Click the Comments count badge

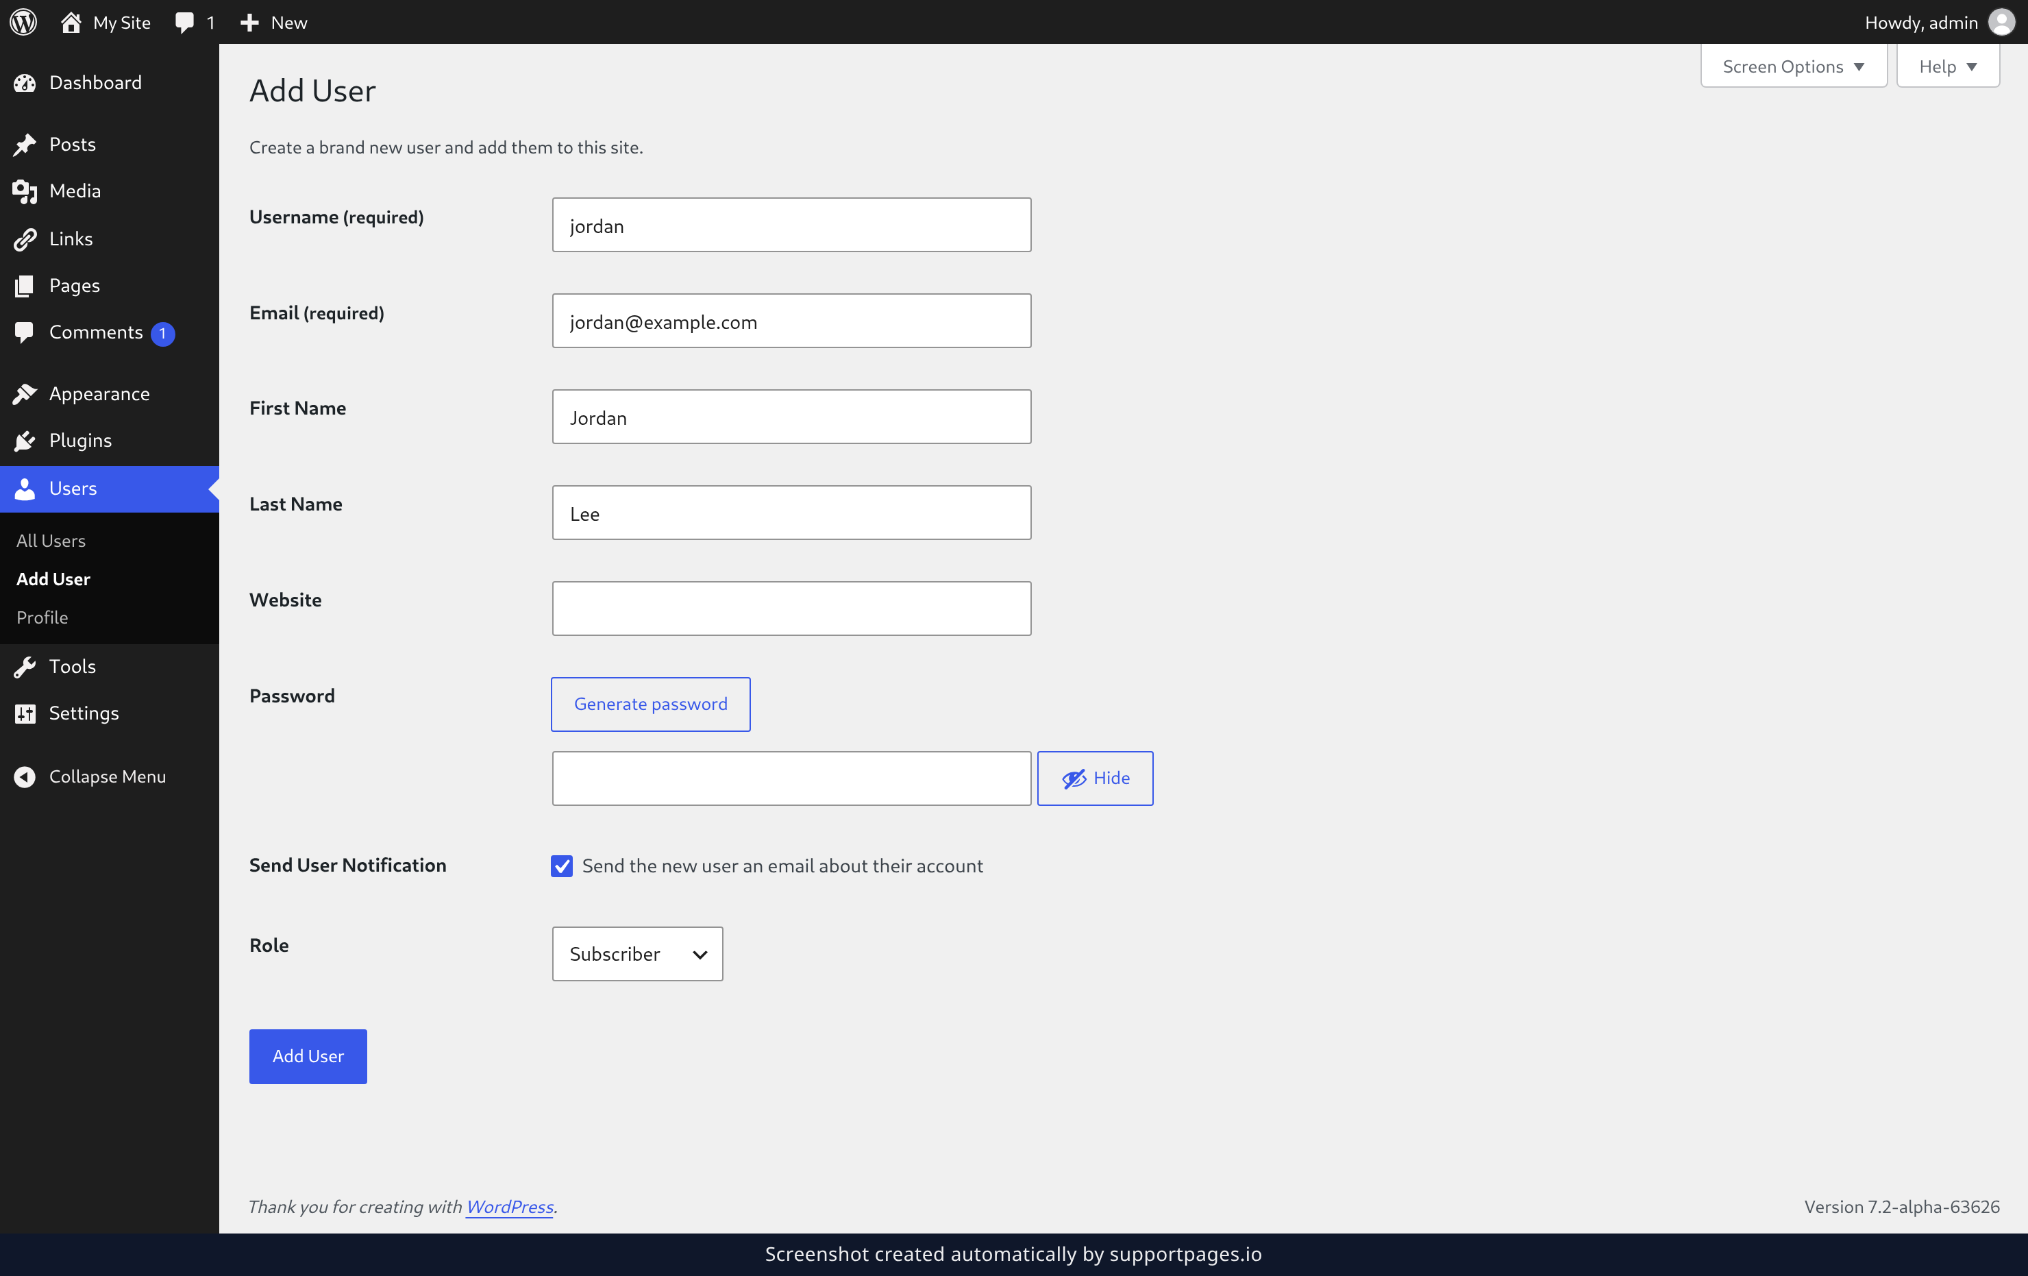162,334
